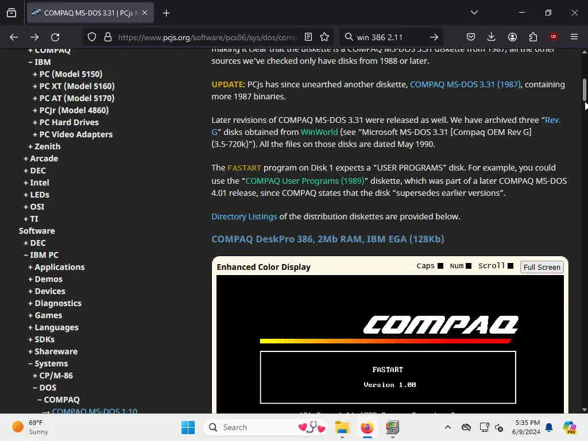Screen dimensions: 588x441
Task: Open Firefox application menu
Action: [574, 37]
